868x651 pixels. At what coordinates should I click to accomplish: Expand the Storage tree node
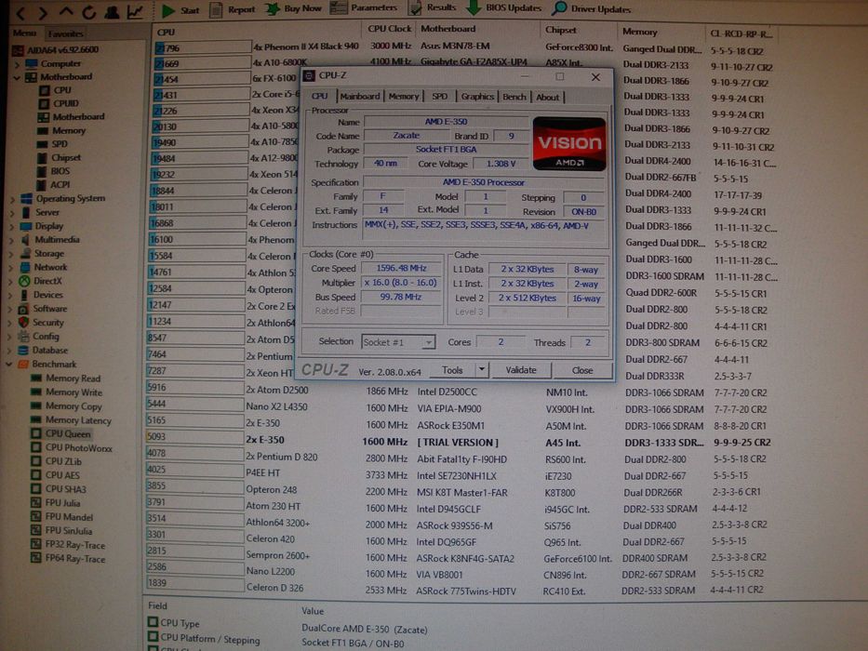click(11, 254)
